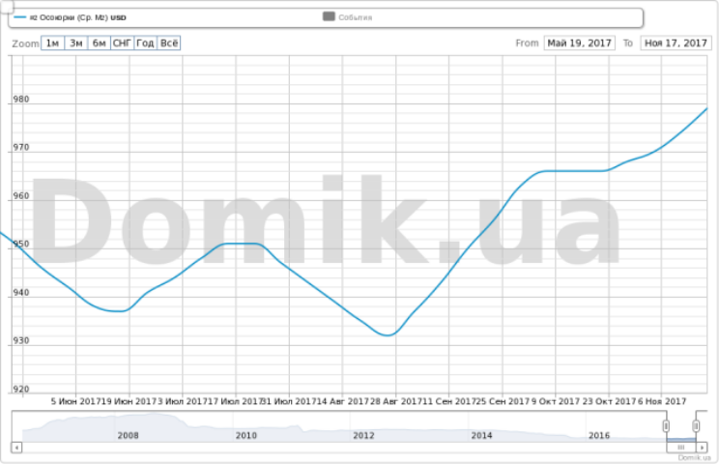Click the 5 Июн 2017 axis label

76,401
